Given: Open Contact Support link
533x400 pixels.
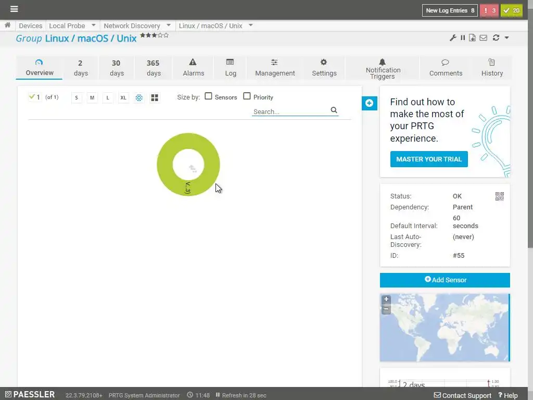Looking at the screenshot, I should (x=463, y=395).
